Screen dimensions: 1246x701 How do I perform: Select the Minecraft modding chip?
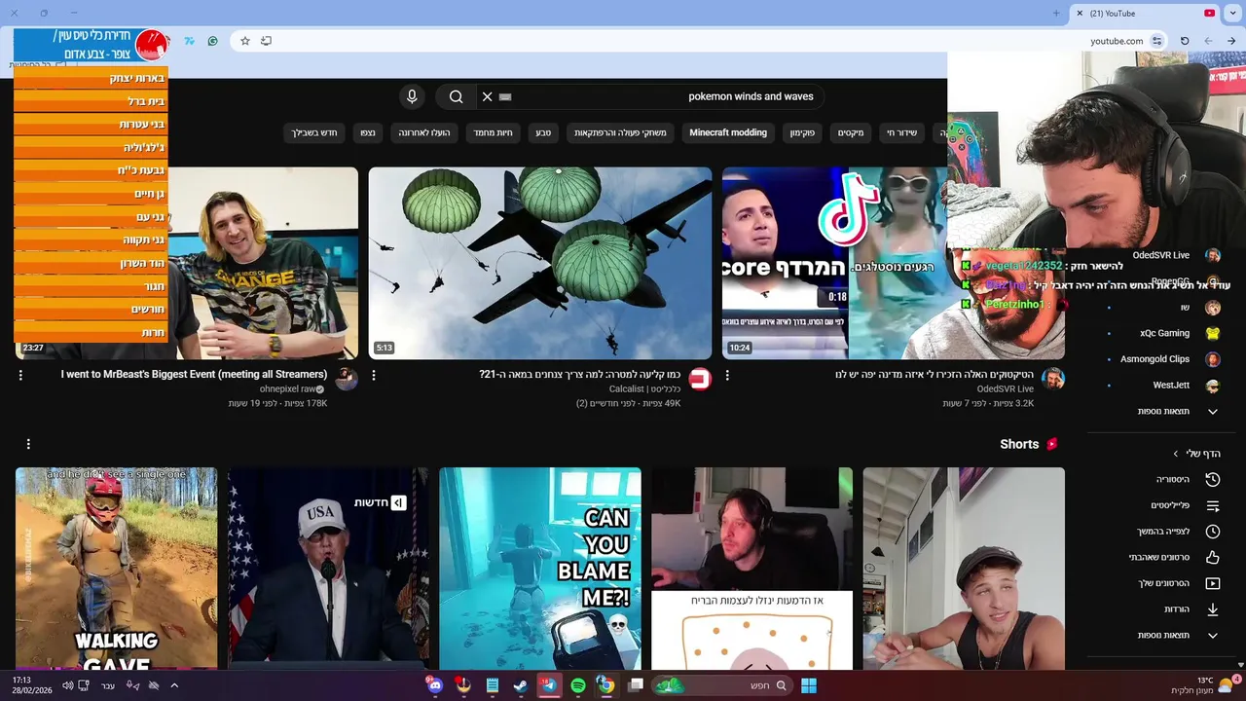pos(728,132)
